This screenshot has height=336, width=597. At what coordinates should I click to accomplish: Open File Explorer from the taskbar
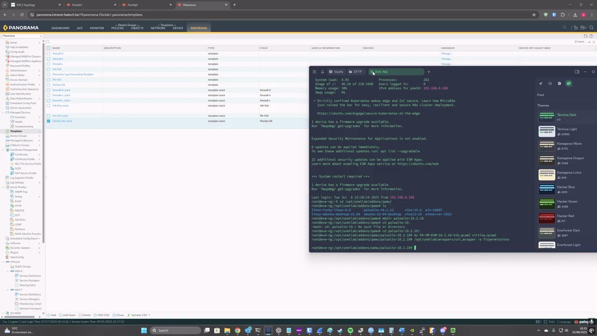click(227, 330)
